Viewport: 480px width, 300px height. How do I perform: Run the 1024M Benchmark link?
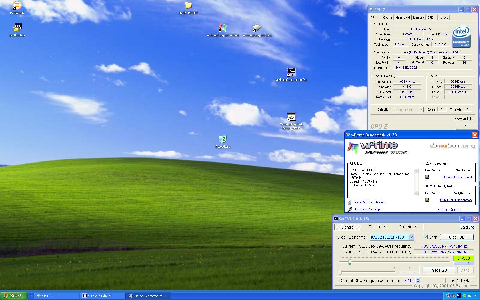pos(456,200)
